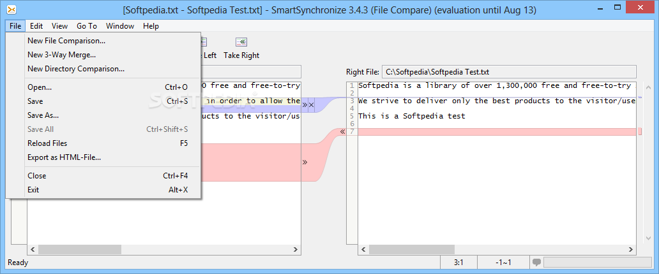Screen dimensions: 659x274
Task: Choose Save As... from the File menu
Action: coord(103,115)
